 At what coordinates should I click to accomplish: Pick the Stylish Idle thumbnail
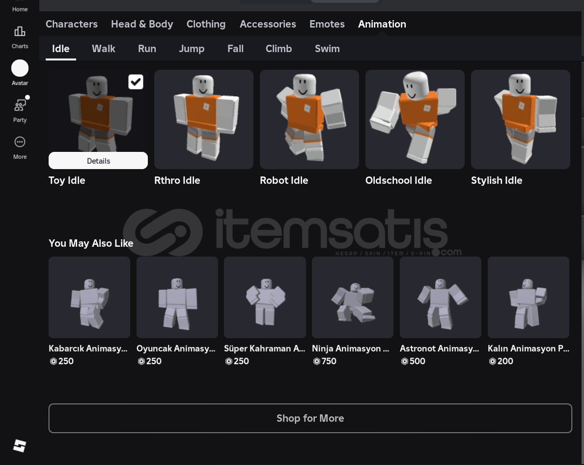click(x=521, y=119)
